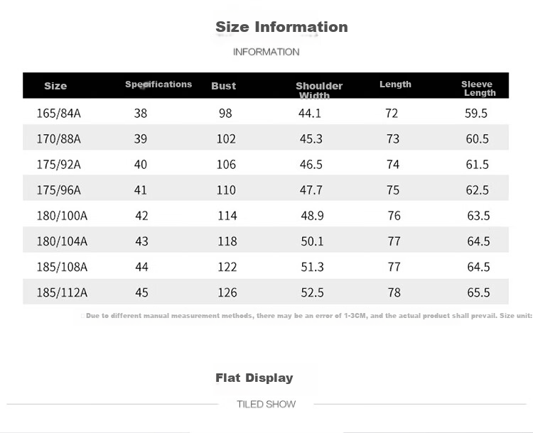
Task: Click shoulder width value 48.9
Action: (312, 216)
